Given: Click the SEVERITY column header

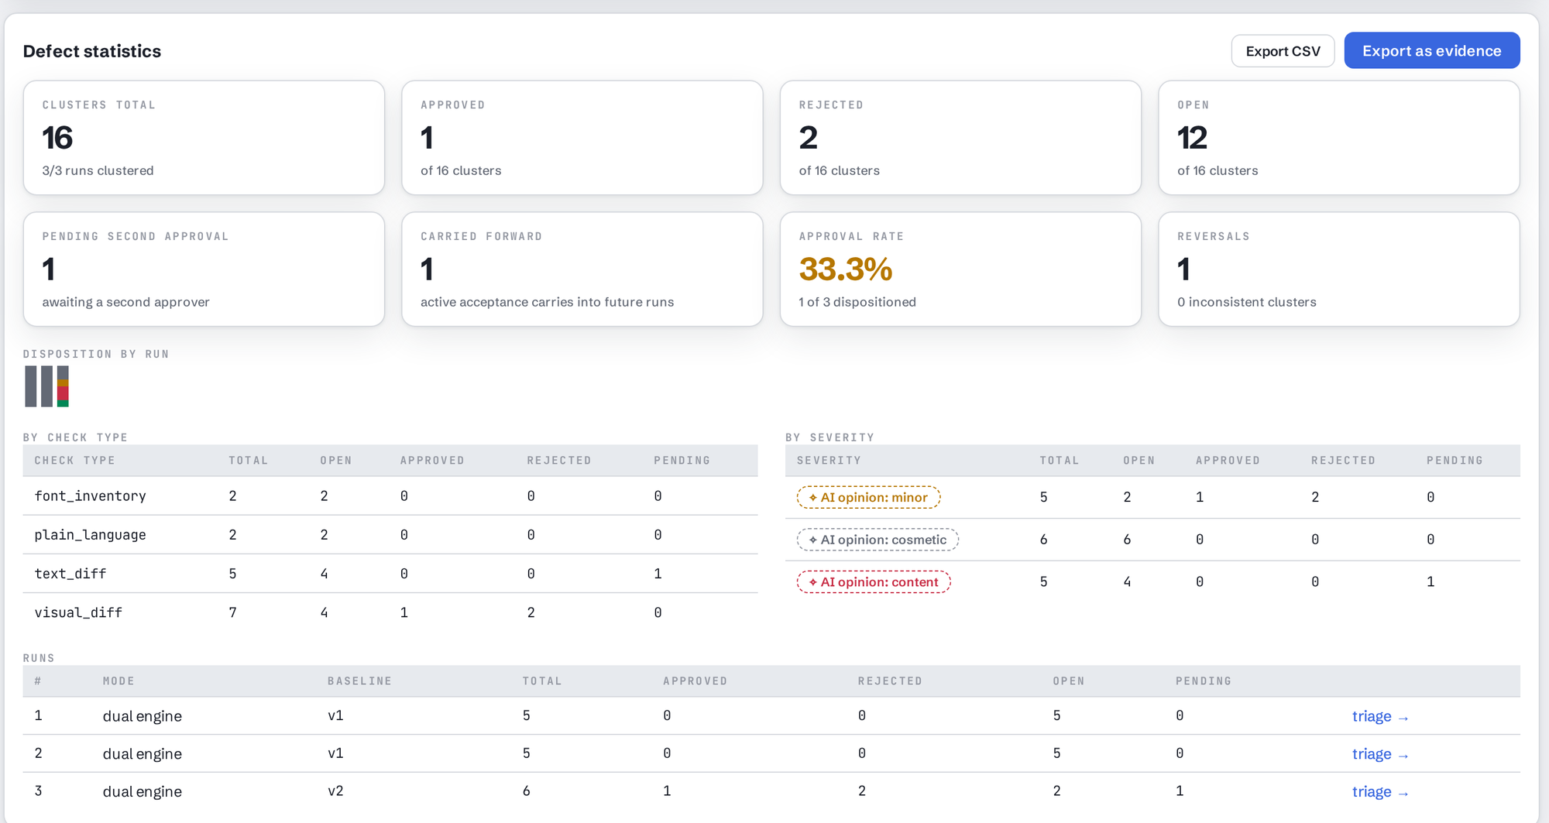Looking at the screenshot, I should tap(829, 461).
